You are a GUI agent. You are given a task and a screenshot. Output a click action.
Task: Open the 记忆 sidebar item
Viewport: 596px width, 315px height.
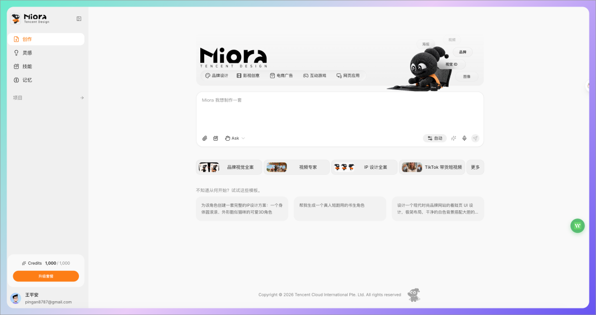coord(46,80)
